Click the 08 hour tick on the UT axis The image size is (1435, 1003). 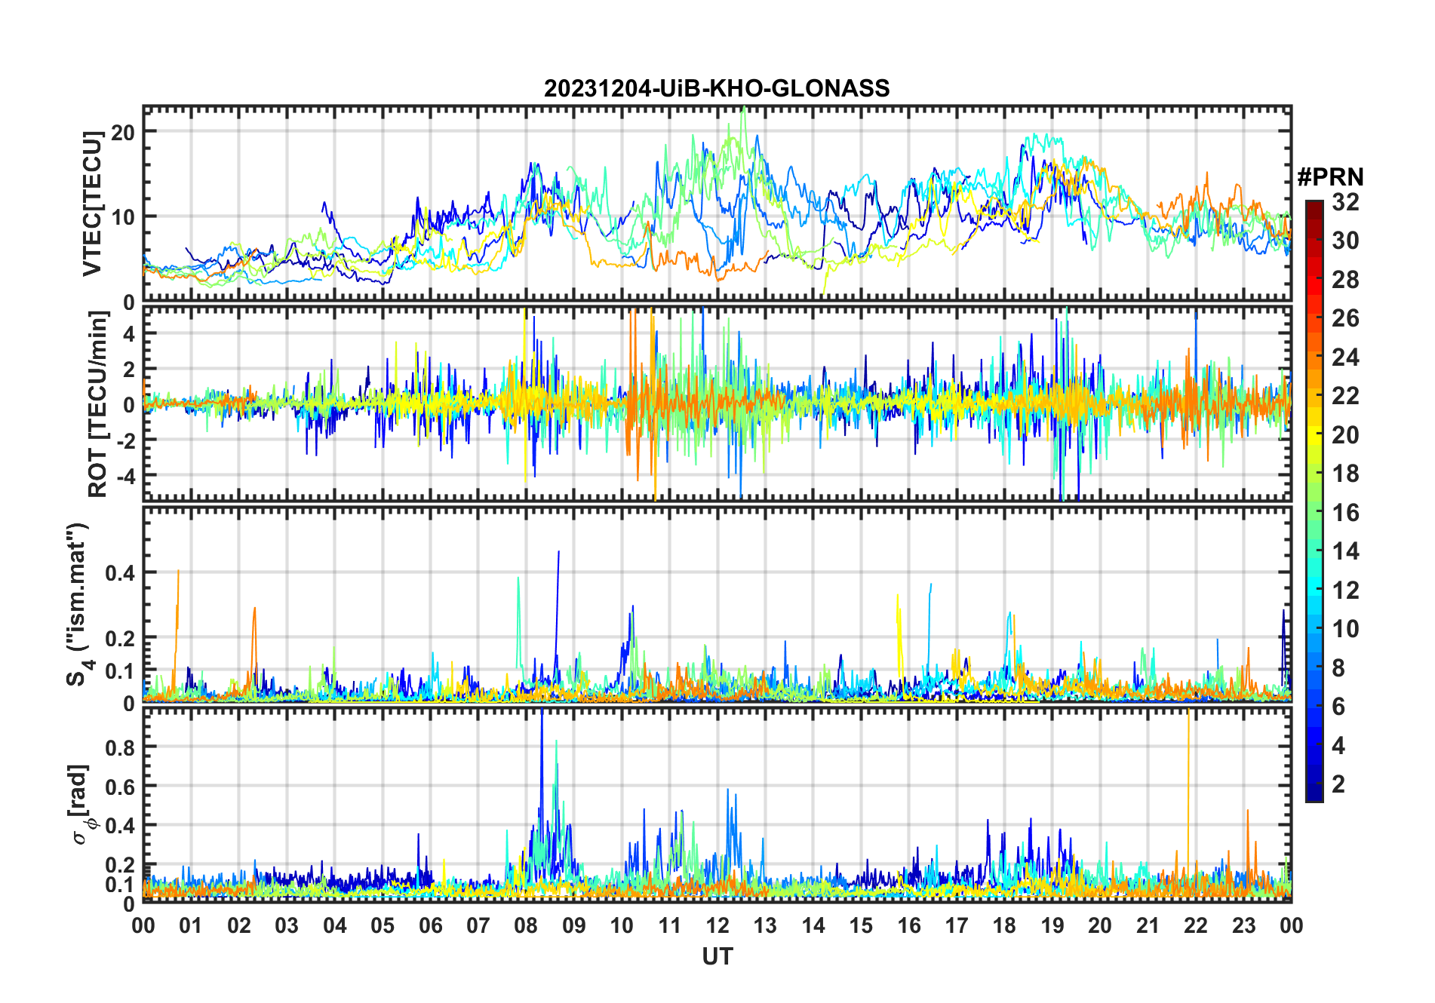526,925
